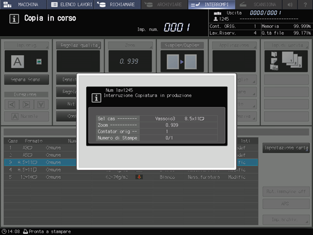Click the output fold options icon
Viewport: 313px width, 235px height.
[274, 61]
